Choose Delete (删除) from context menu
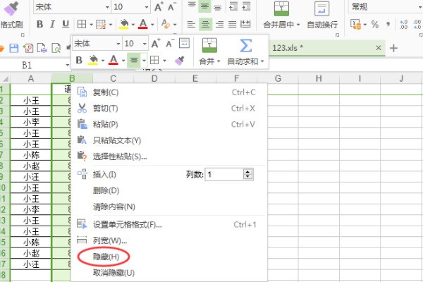 [169, 190]
